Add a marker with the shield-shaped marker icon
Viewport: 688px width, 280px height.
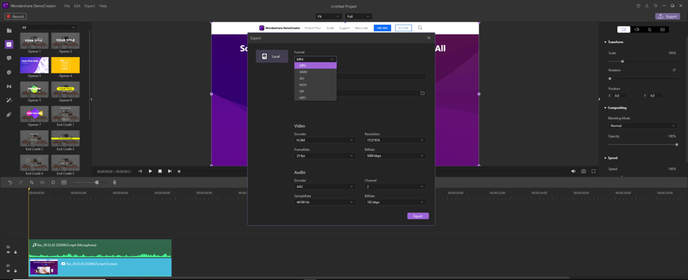click(53, 182)
